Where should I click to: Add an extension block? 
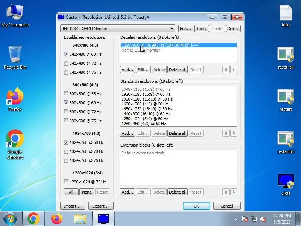[x=128, y=192]
